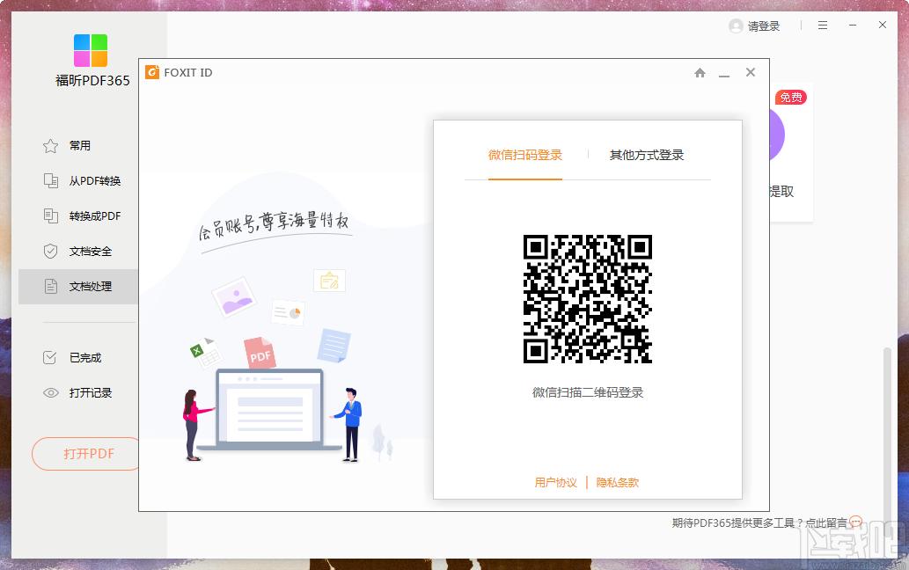Click the shield icon for 文档安全
Image resolution: width=909 pixels, height=570 pixels.
point(50,252)
